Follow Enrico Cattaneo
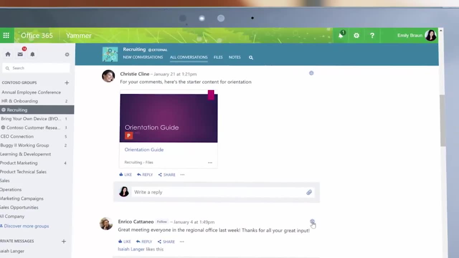 (x=162, y=222)
